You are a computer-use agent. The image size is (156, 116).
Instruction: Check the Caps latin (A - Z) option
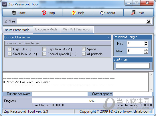[44, 49]
